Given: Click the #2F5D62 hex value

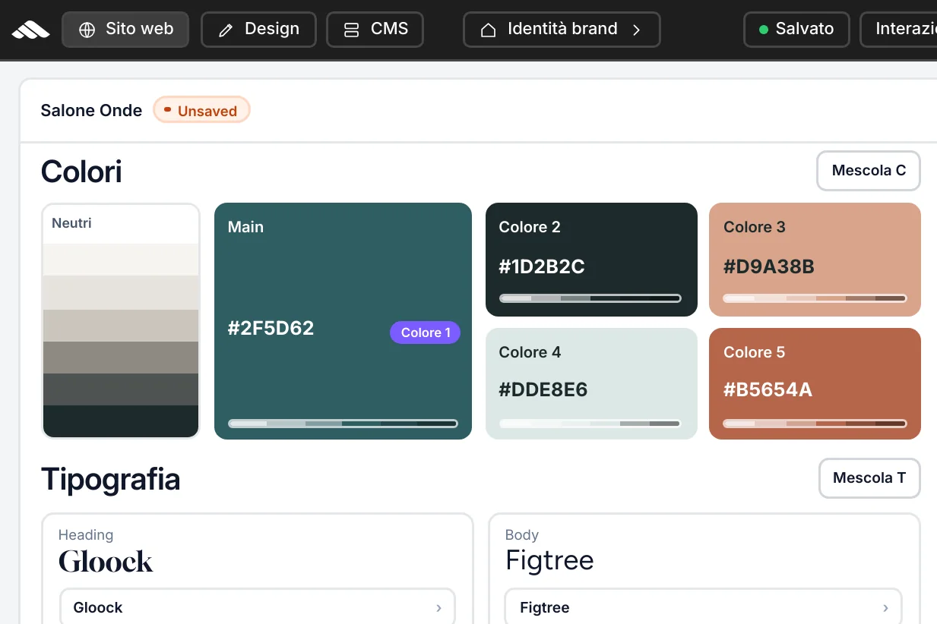Looking at the screenshot, I should coord(271,329).
